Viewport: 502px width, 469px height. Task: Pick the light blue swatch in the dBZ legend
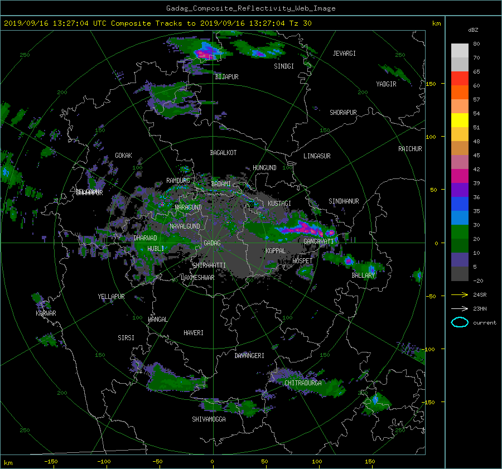(460, 217)
